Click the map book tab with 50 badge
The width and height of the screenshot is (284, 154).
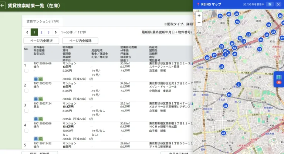coord(279,79)
